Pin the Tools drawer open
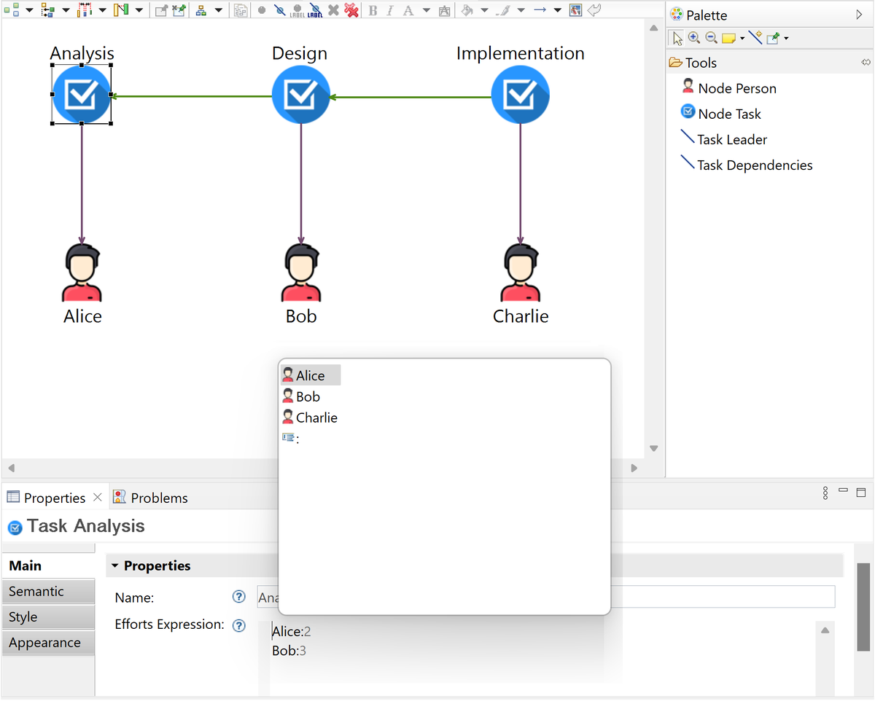The height and width of the screenshot is (701, 875). [x=866, y=63]
